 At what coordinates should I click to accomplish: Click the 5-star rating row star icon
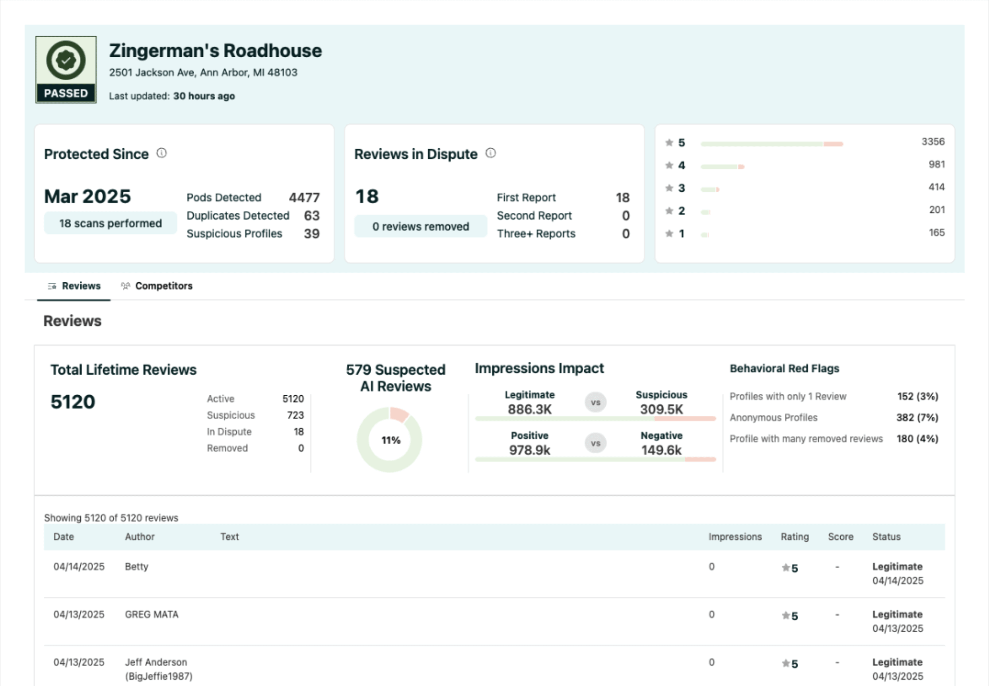(x=669, y=143)
